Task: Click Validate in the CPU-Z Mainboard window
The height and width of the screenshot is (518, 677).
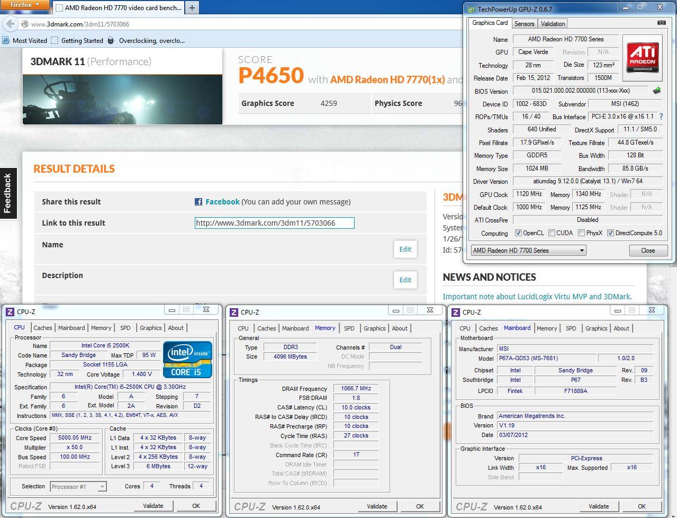Action: 599,506
